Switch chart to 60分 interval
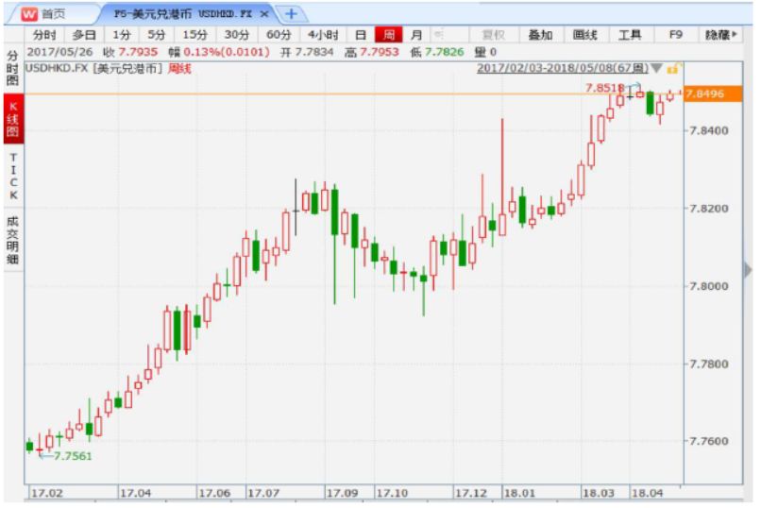Image resolution: width=761 pixels, height=508 pixels. (279, 35)
